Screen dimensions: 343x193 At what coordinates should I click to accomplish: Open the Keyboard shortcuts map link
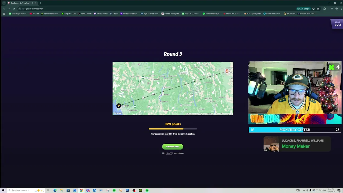click(192, 114)
